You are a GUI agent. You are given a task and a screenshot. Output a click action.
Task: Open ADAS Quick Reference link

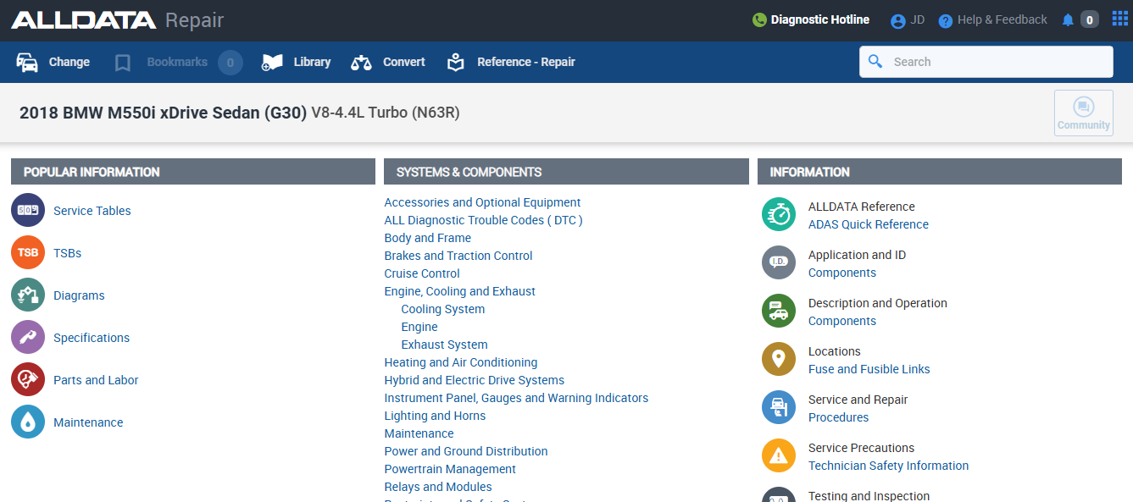(869, 224)
